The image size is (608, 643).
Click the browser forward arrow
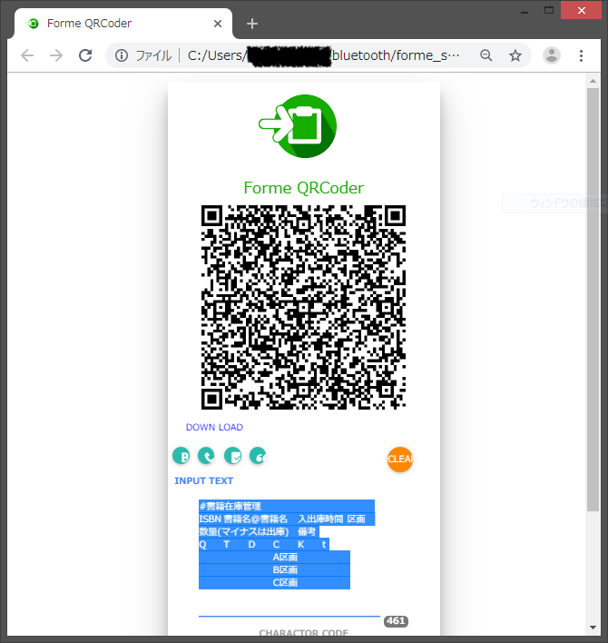tap(56, 55)
